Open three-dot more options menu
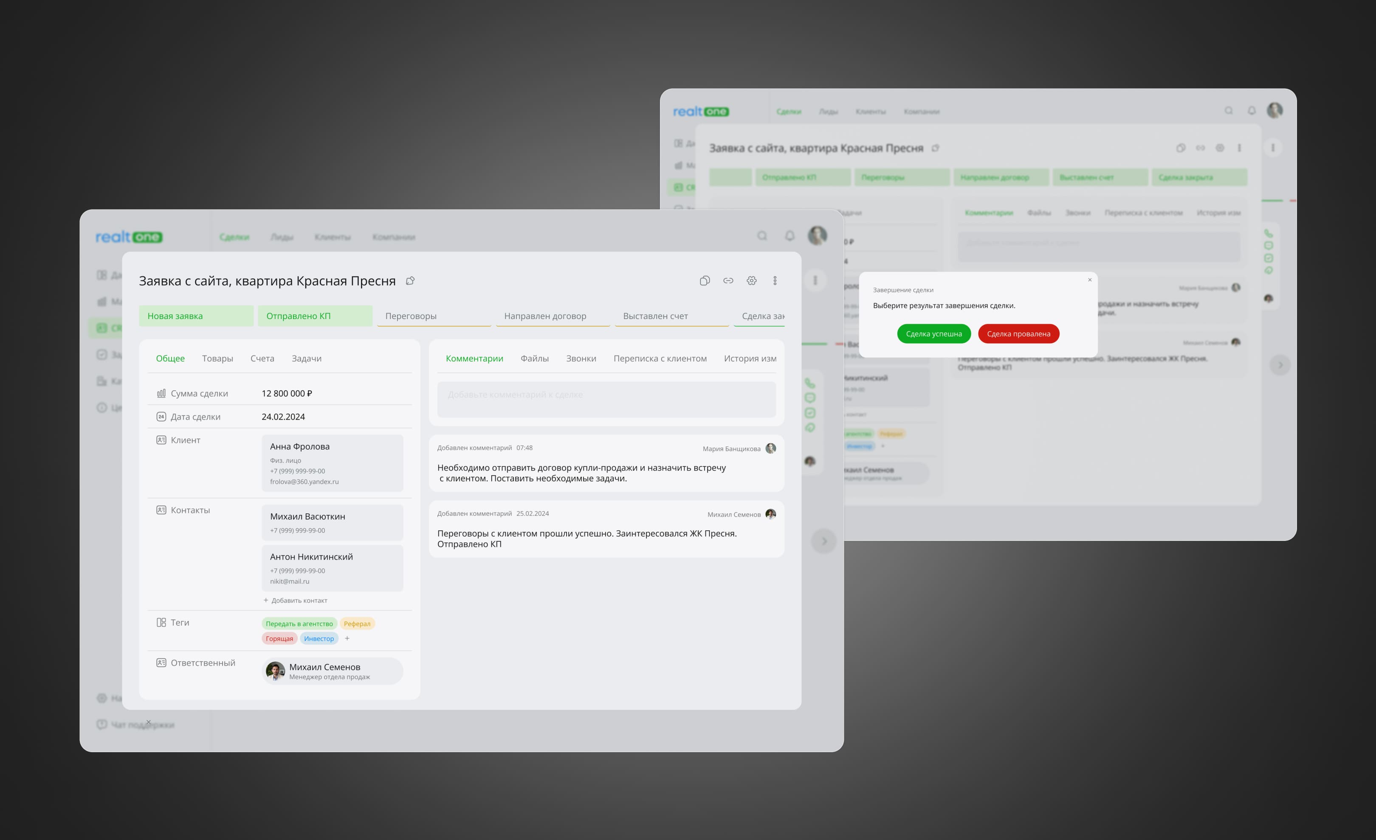Viewport: 1376px width, 840px height. tap(775, 280)
